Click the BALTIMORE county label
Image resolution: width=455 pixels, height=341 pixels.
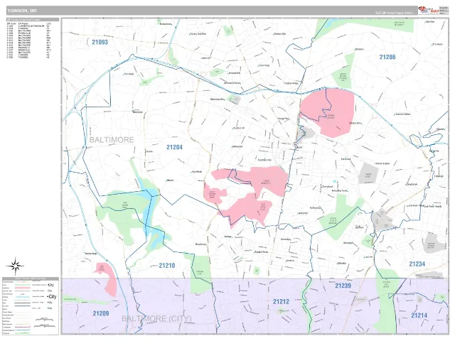pos(112,140)
